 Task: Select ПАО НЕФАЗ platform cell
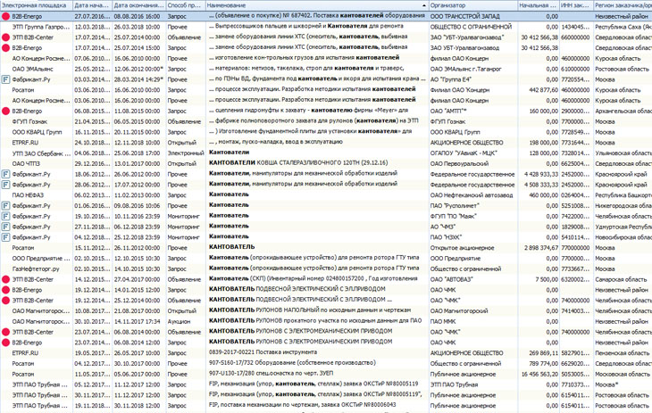(x=28, y=195)
